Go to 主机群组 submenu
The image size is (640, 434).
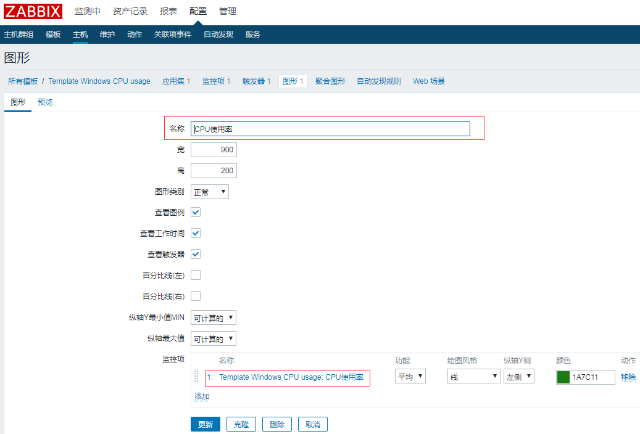tap(19, 35)
